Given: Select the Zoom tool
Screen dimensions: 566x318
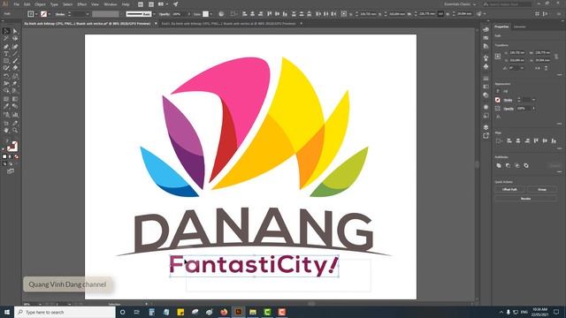Looking at the screenshot, I should click(15, 130).
